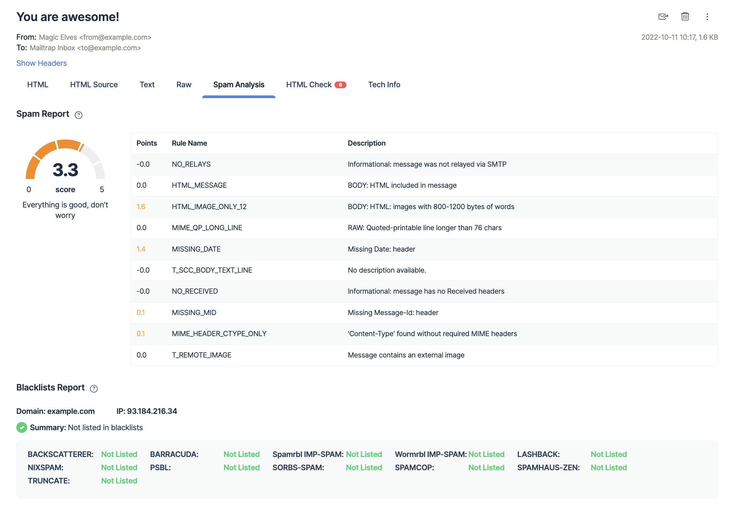
Task: Click the Show Headers link
Action: click(x=42, y=63)
